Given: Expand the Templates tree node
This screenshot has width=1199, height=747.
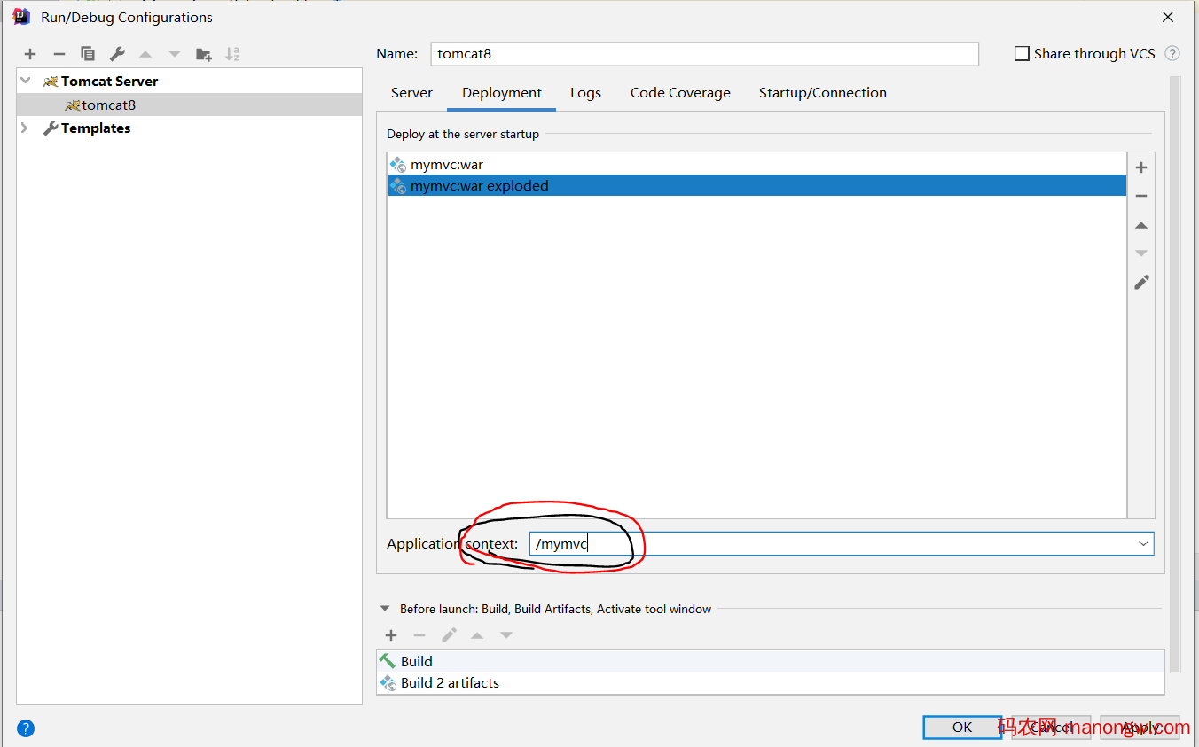Looking at the screenshot, I should tap(26, 128).
